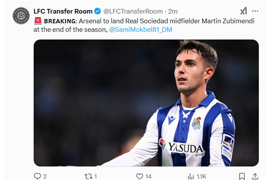The height and width of the screenshot is (180, 265).
Task: Expand the three-dot More options menu
Action: (255, 11)
